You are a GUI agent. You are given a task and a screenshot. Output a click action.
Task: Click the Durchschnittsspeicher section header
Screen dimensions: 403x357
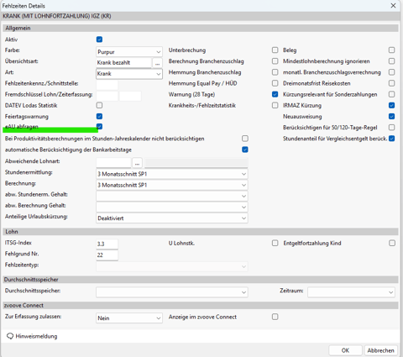click(201, 280)
